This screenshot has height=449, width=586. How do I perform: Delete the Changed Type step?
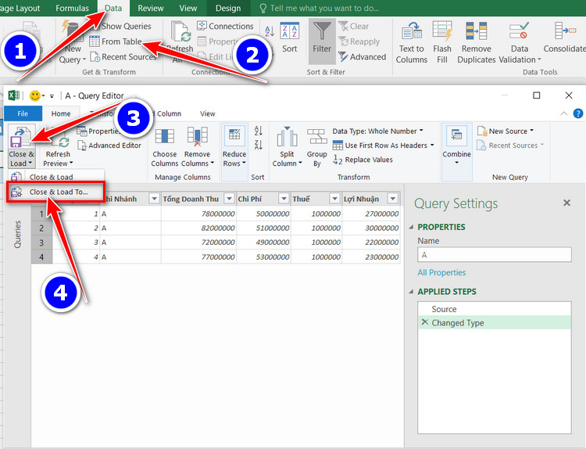point(424,321)
